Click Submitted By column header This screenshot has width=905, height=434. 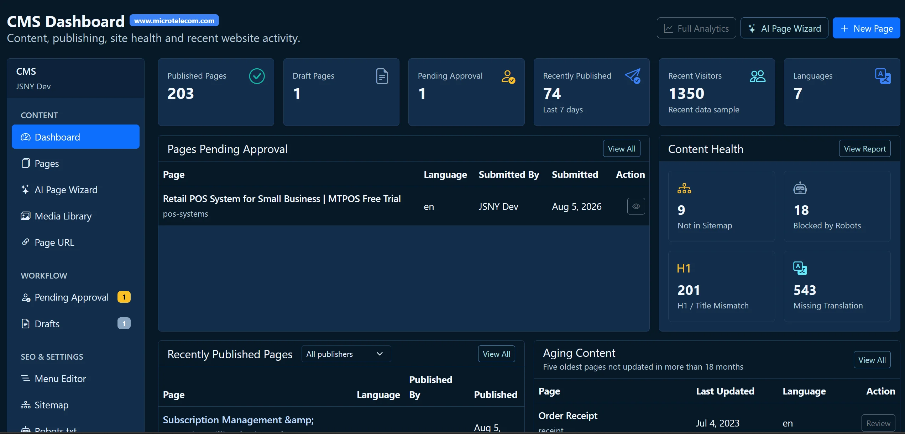509,174
